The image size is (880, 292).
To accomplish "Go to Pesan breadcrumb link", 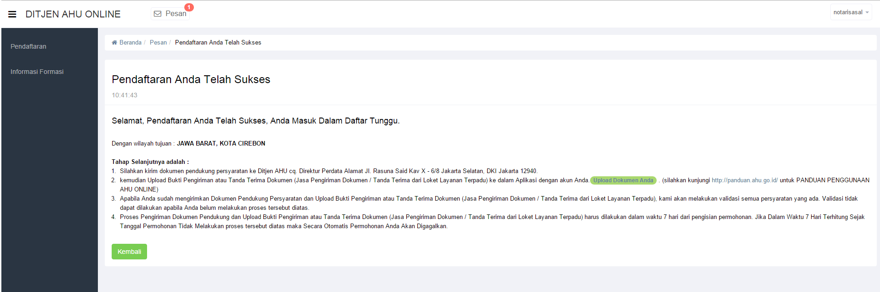I will pos(158,42).
